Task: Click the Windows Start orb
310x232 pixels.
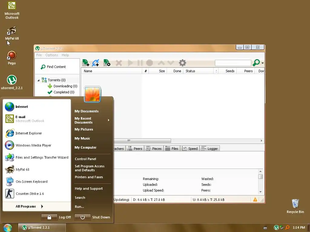Action: pos(8,228)
